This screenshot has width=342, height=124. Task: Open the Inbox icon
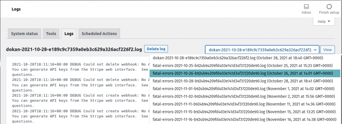tap(306, 7)
